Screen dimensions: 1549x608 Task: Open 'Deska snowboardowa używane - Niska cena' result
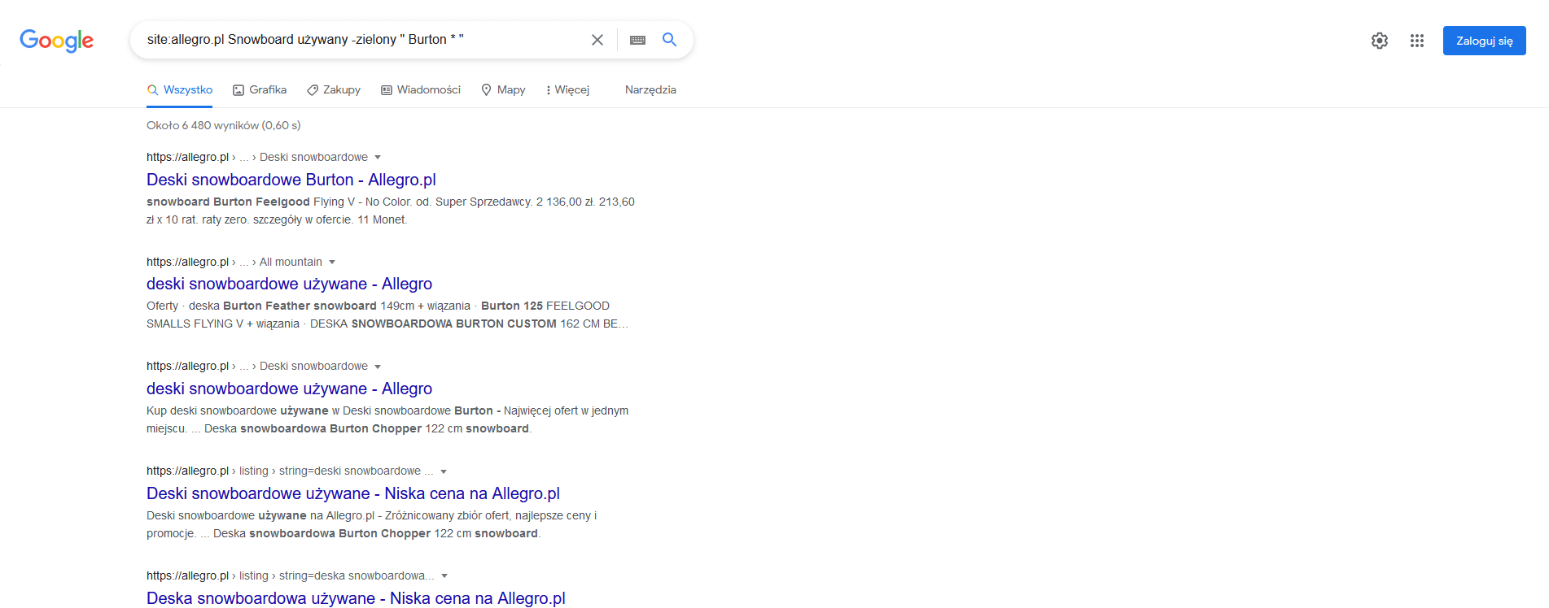pyautogui.click(x=356, y=598)
